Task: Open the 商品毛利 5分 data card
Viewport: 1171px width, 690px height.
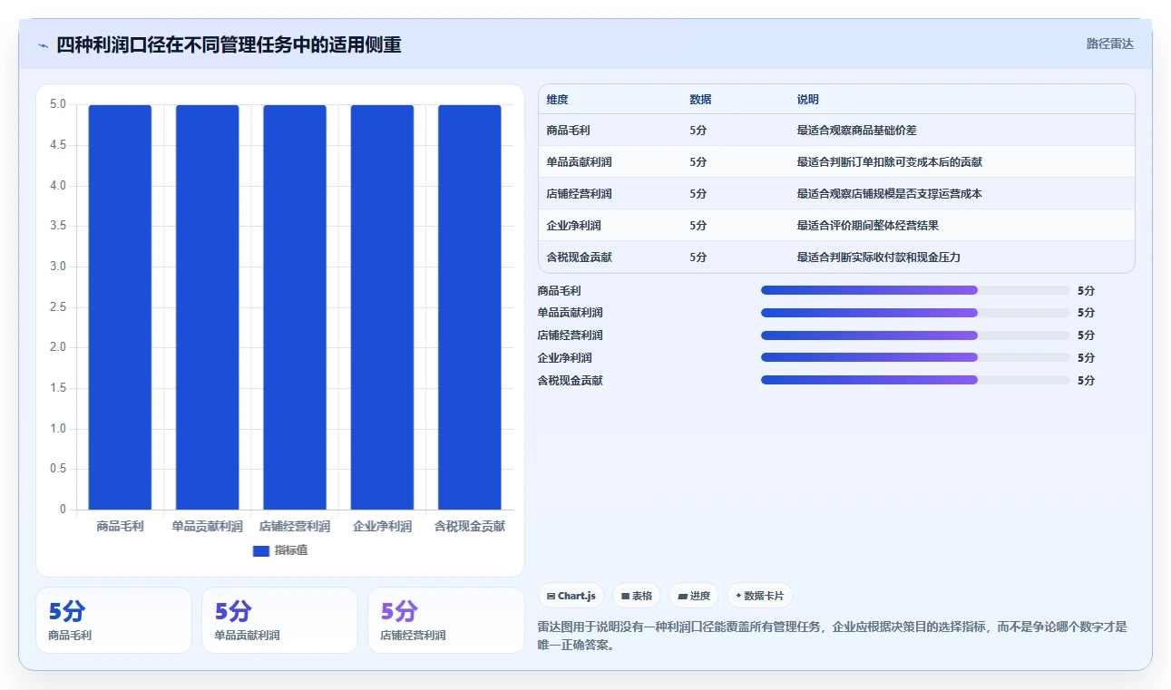Action: pyautogui.click(x=114, y=620)
